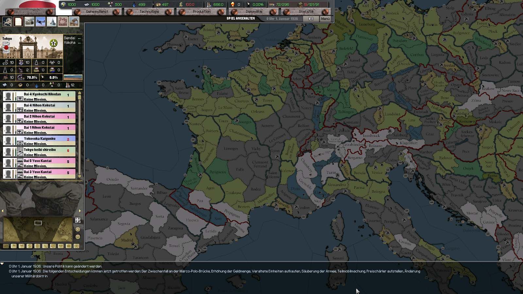Click the pound sterling money icon

pyautogui.click(x=181, y=5)
